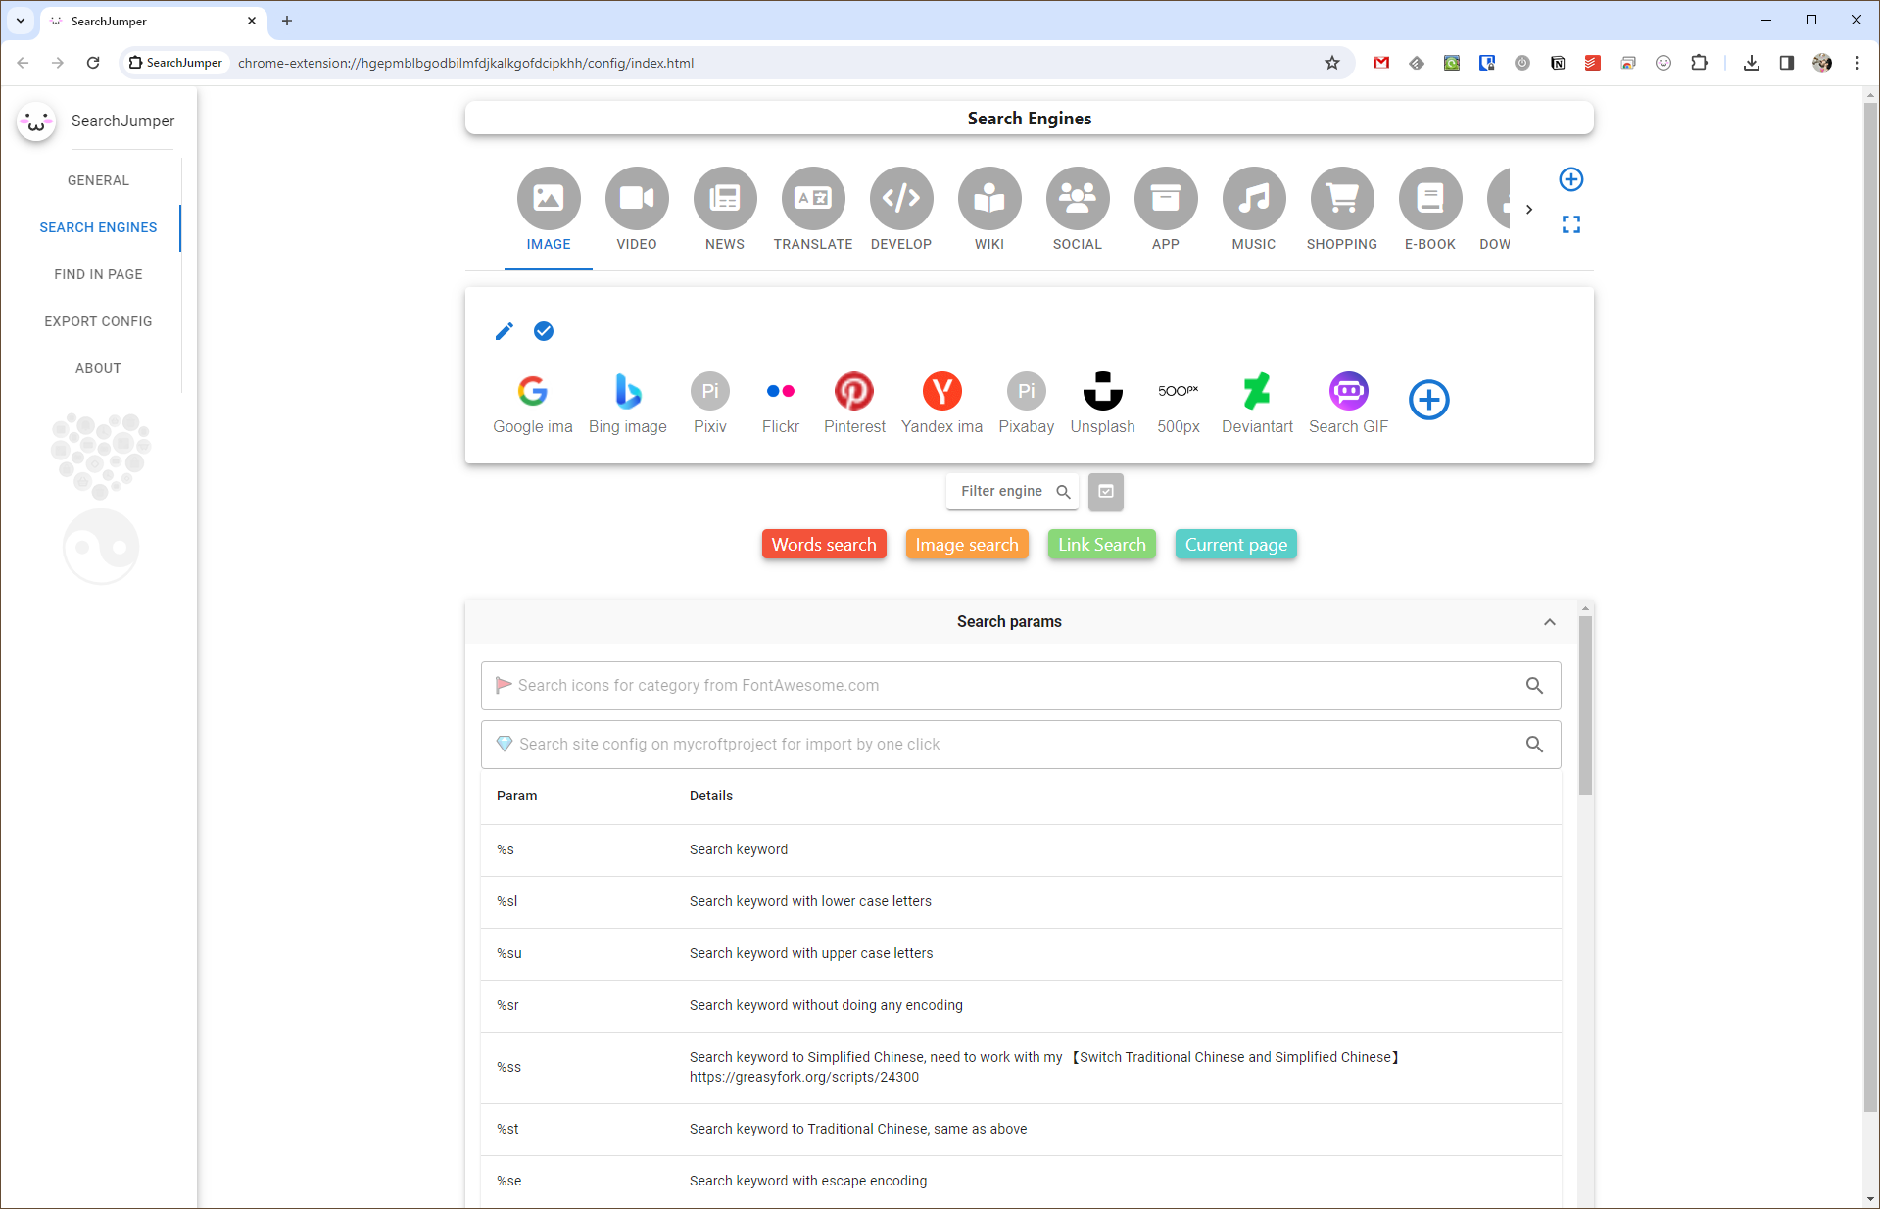Open Find In Page in sidebar
Viewport: 1880px width, 1209px height.
tap(98, 274)
